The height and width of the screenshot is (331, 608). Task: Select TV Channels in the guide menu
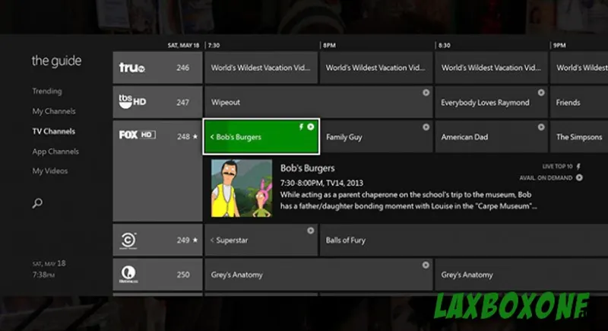click(x=53, y=131)
